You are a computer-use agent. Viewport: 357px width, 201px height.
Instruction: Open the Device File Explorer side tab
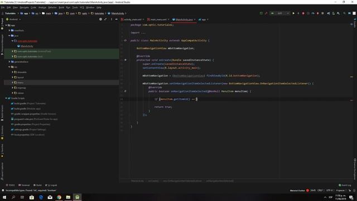(x=355, y=169)
